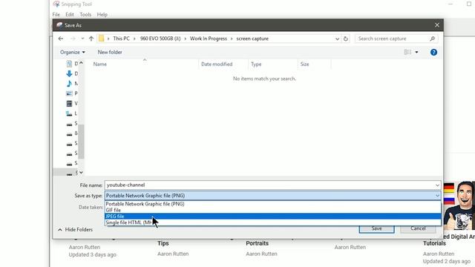Click the view layout icon

coord(407,52)
